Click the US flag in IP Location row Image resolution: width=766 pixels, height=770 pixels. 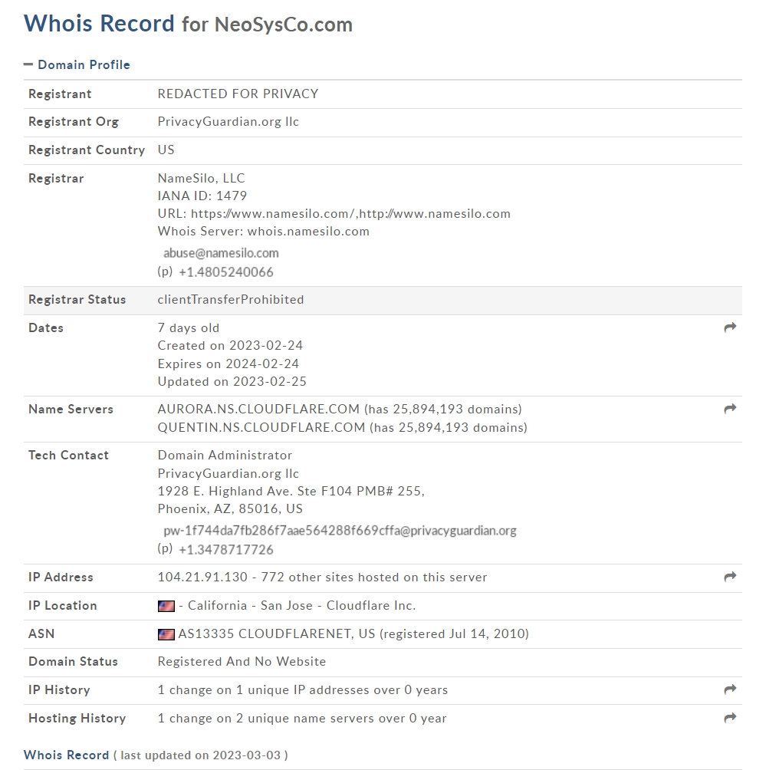tap(166, 606)
